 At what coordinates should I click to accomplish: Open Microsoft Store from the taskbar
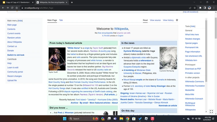pyautogui.click(x=134, y=119)
